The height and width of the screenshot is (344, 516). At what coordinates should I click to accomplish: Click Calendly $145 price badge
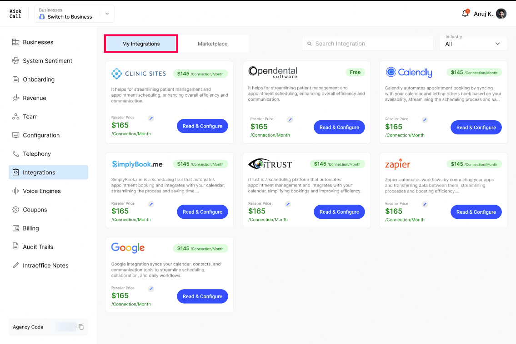click(x=474, y=72)
